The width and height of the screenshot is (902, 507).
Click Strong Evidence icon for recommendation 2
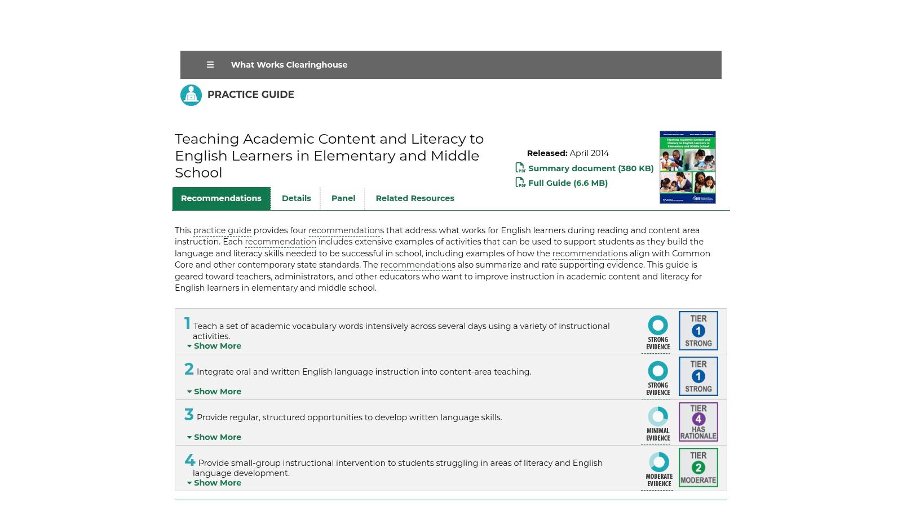(x=658, y=379)
